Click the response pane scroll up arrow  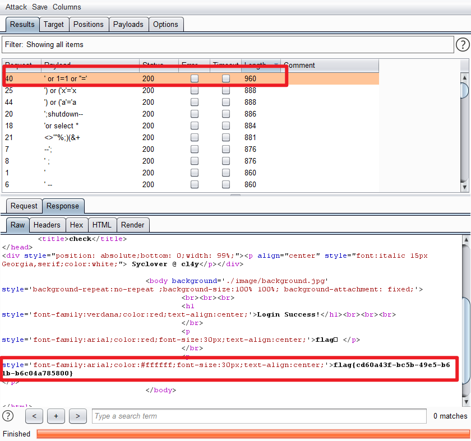coord(466,240)
